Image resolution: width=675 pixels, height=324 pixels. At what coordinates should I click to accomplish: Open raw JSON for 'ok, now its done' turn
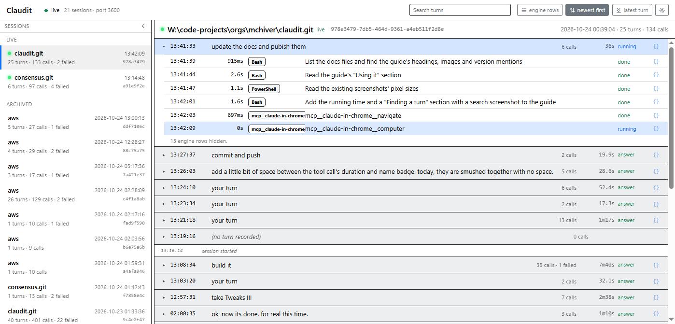pos(656,314)
